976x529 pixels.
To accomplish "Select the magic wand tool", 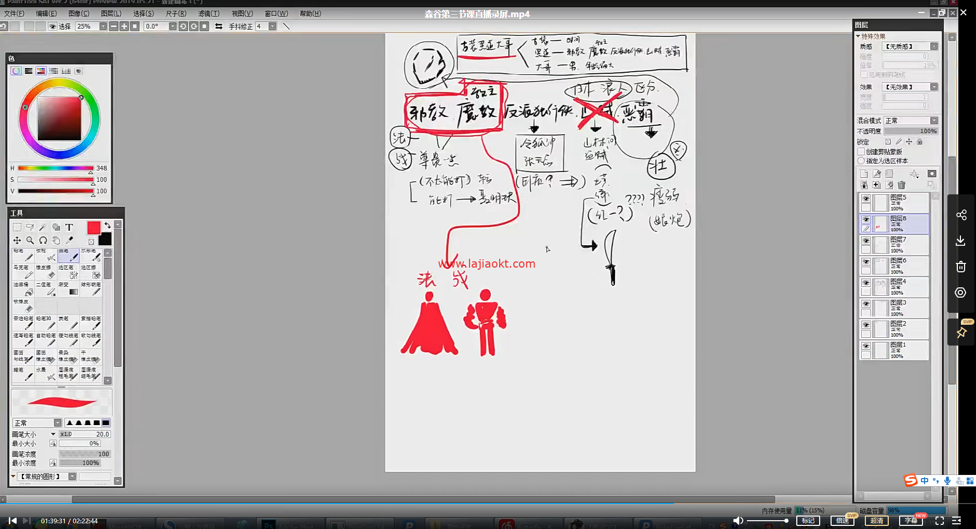I will (x=43, y=227).
